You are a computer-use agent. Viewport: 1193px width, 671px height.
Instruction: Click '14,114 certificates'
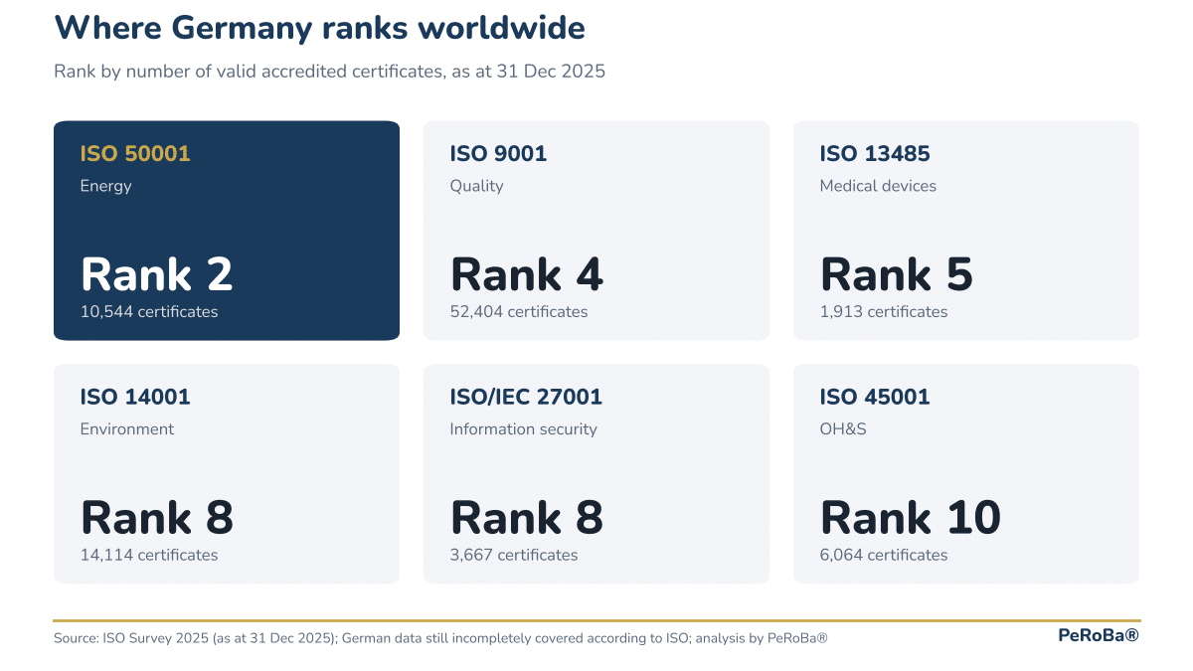(149, 555)
